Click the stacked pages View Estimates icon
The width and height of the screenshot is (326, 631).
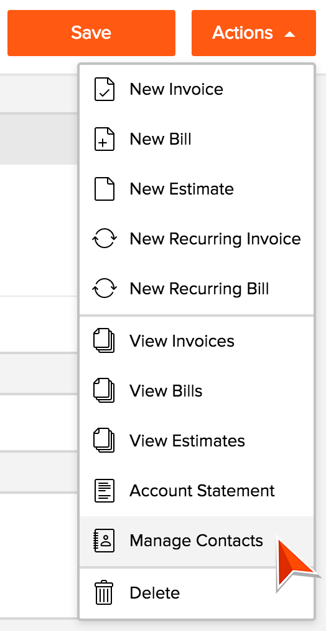104,441
